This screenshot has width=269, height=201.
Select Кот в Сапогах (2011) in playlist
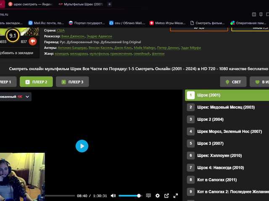click(x=227, y=180)
